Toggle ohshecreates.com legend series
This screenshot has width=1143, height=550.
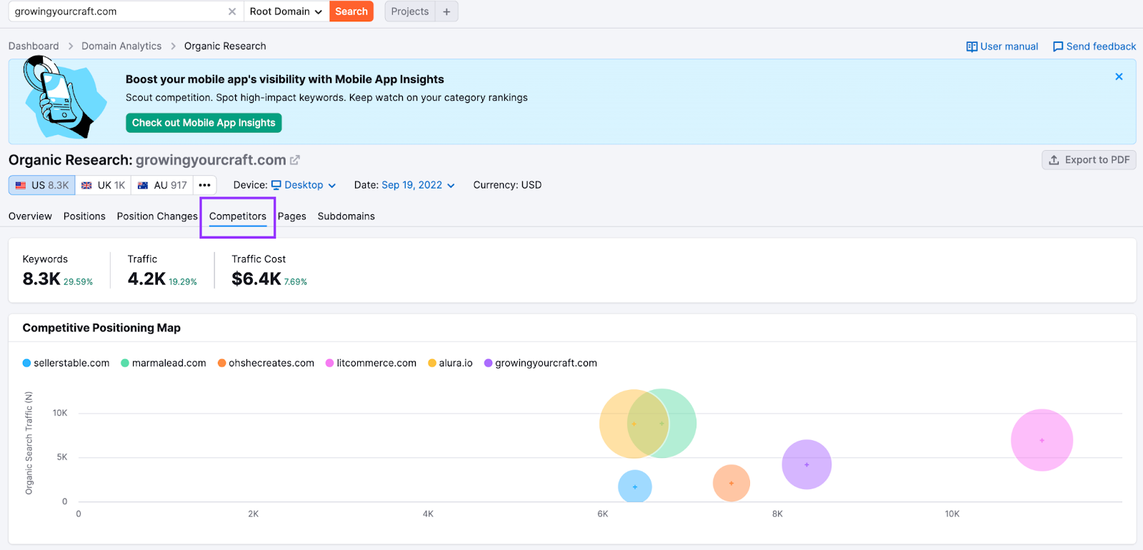point(266,363)
